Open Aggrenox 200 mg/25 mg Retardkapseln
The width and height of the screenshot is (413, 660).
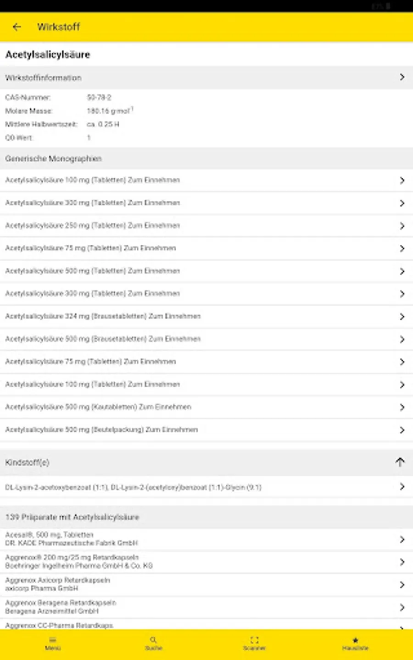click(x=79, y=561)
